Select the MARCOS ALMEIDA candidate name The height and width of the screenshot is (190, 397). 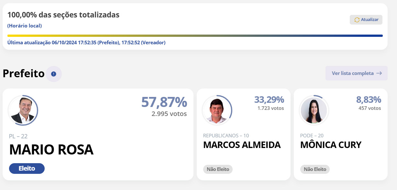[x=242, y=145]
